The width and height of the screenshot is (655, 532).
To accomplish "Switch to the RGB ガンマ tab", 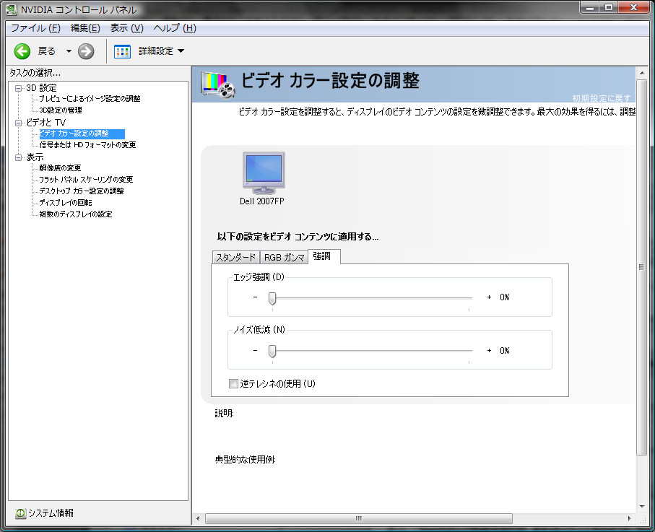I will (x=284, y=258).
